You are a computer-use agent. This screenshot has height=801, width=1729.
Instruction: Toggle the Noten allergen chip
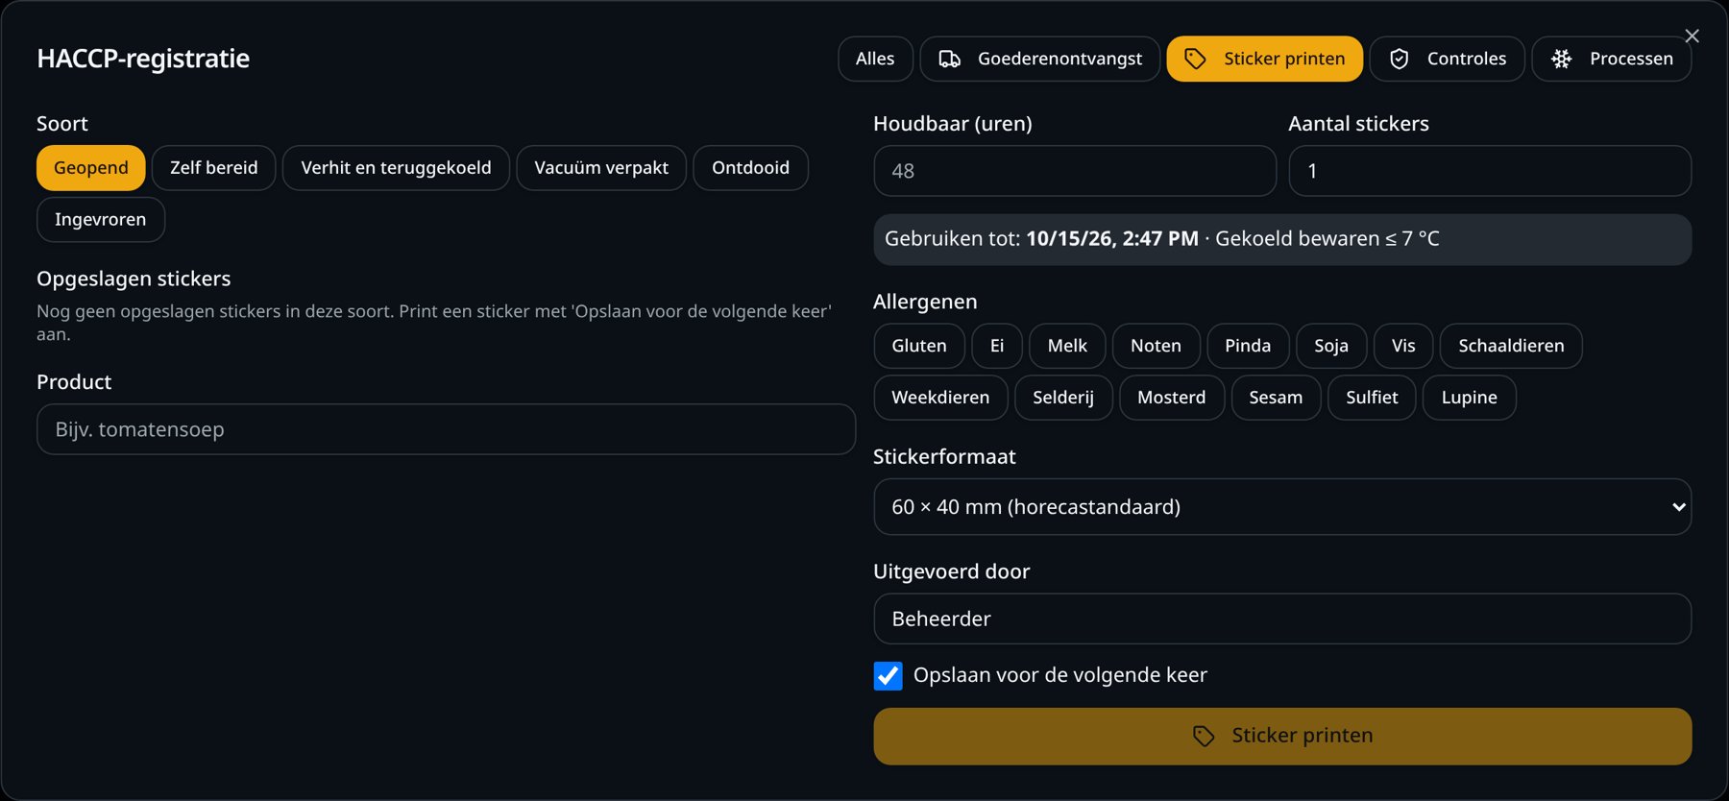[x=1156, y=346]
